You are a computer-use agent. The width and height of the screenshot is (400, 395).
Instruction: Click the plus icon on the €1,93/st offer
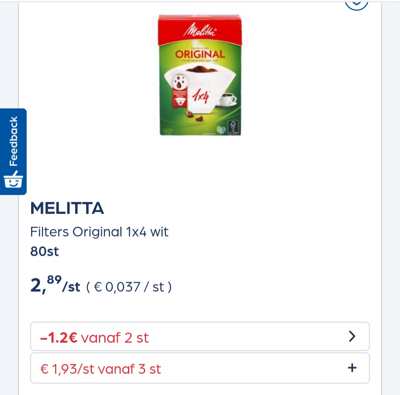[352, 368]
